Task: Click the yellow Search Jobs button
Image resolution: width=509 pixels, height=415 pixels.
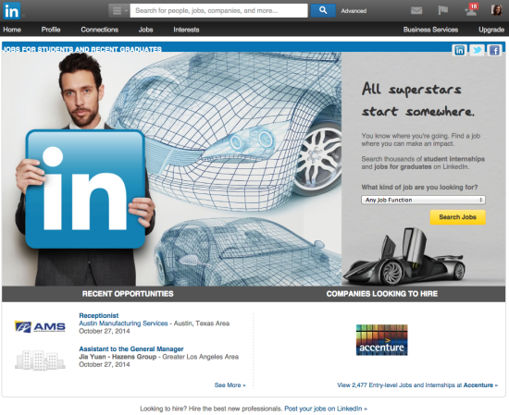Action: tap(458, 217)
